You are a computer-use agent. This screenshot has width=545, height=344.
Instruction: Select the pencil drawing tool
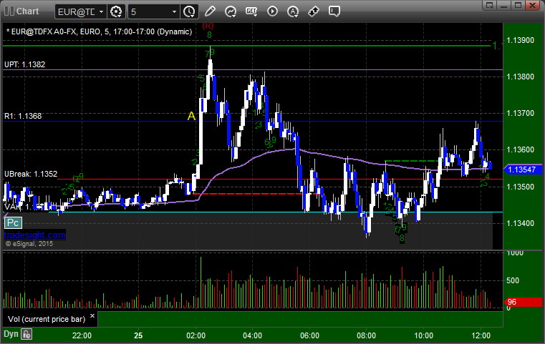click(209, 11)
